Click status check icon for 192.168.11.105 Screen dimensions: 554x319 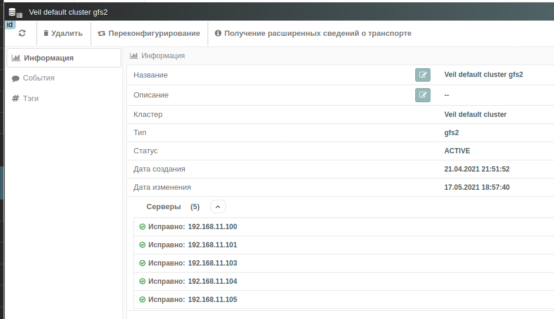coord(142,300)
